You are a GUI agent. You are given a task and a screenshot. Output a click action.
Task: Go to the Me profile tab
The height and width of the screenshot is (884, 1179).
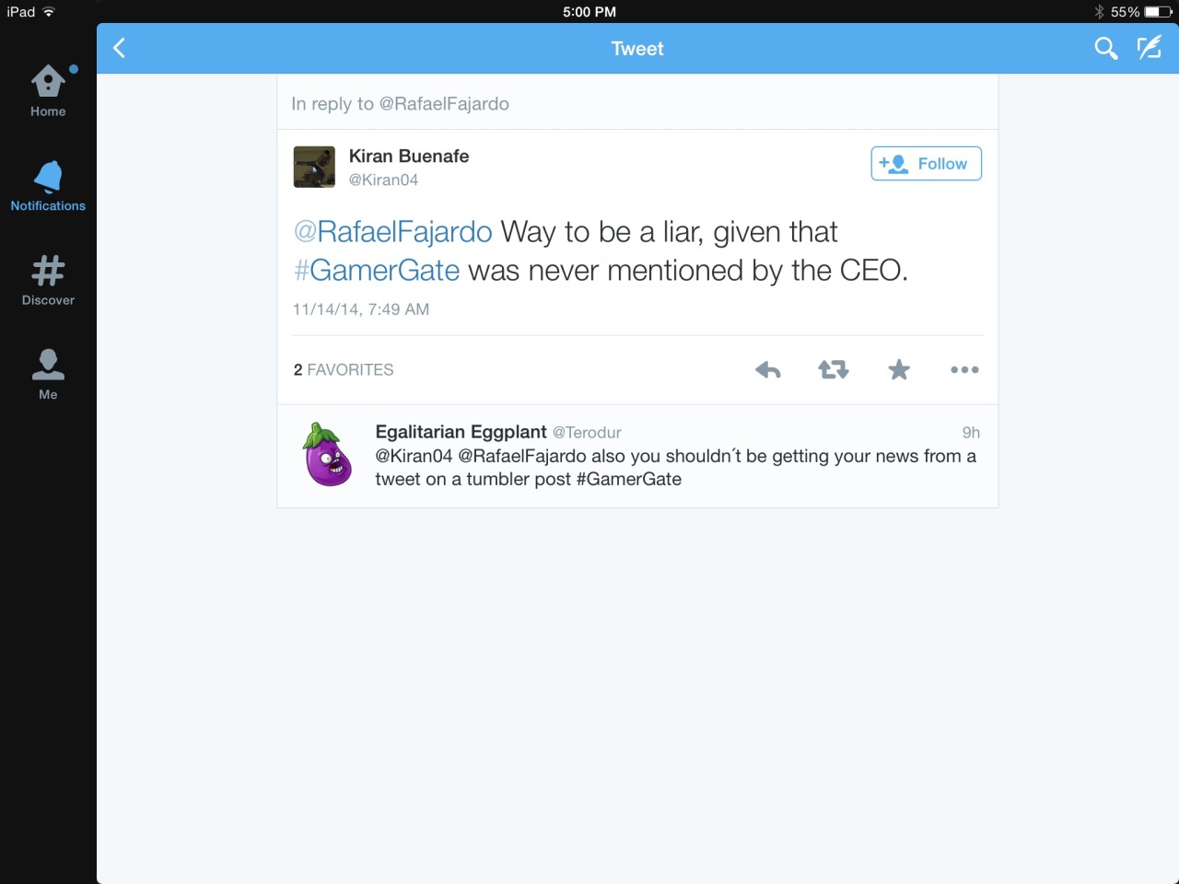tap(48, 375)
